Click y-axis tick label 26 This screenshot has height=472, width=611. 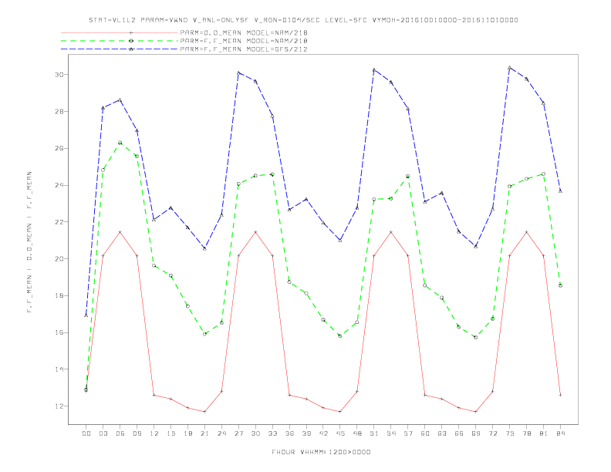coord(59,148)
